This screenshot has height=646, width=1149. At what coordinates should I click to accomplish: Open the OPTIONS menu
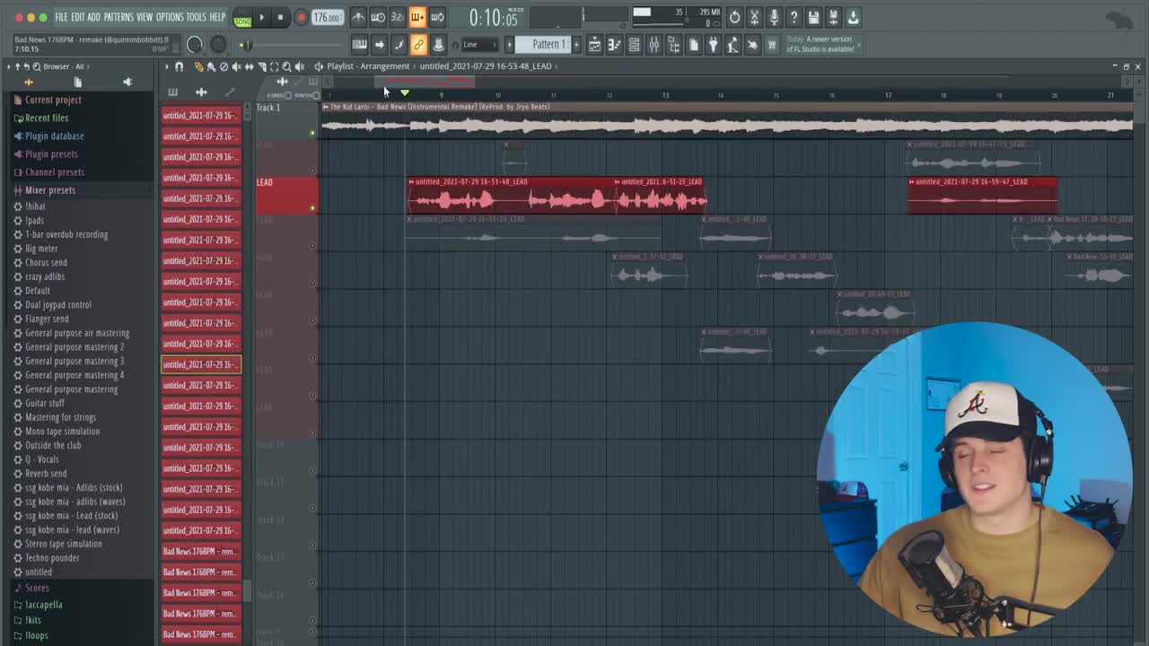[x=169, y=17]
